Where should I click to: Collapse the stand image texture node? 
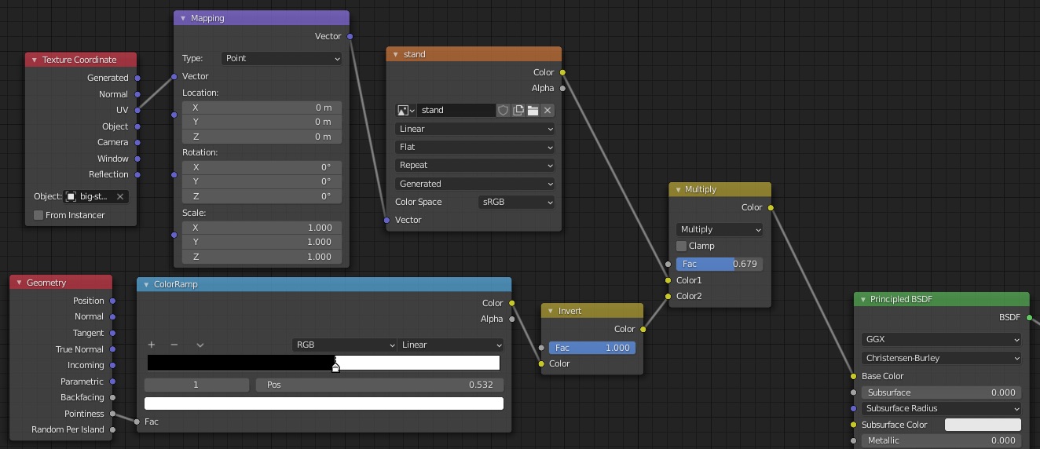pyautogui.click(x=396, y=54)
